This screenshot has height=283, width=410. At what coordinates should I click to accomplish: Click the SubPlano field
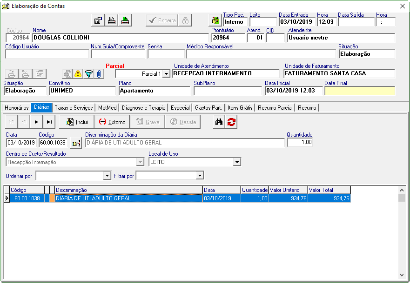pyautogui.click(x=228, y=91)
